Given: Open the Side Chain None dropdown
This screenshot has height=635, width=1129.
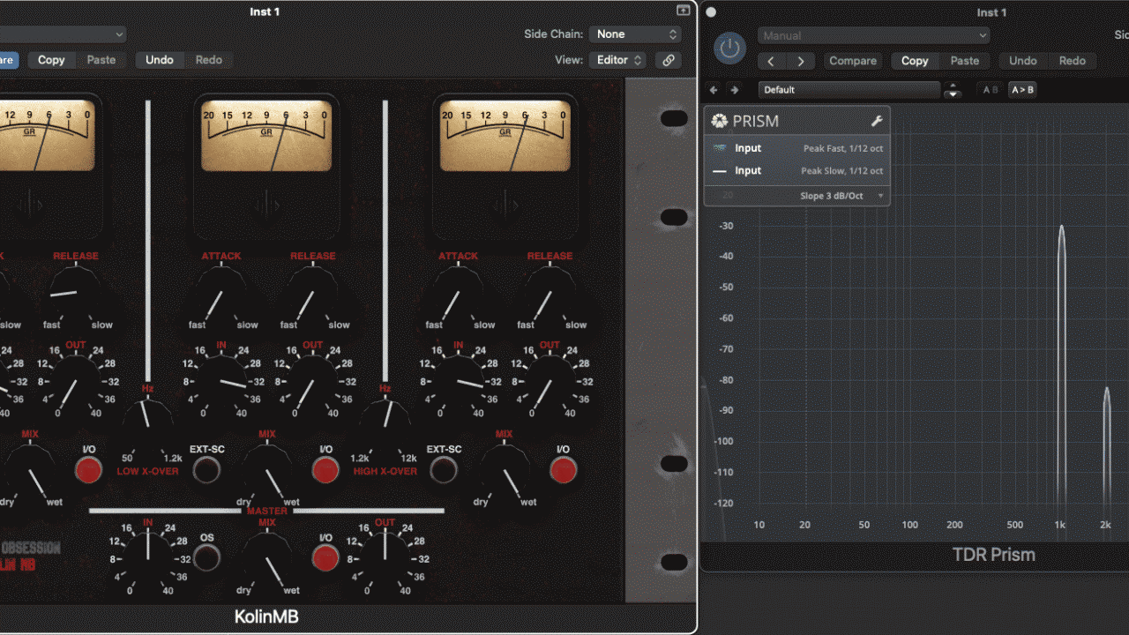Looking at the screenshot, I should coord(635,34).
